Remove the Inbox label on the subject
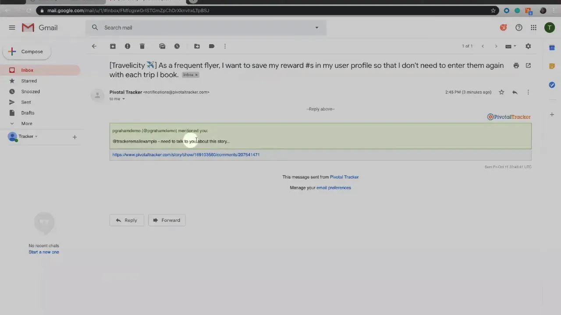Screen dimensions: 561x315 pyautogui.click(x=196, y=75)
